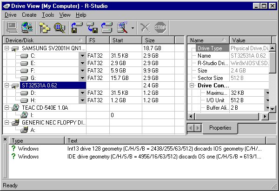Sort by the Device/Disk column header
Viewport: 279px width, 191px height.
(42, 40)
